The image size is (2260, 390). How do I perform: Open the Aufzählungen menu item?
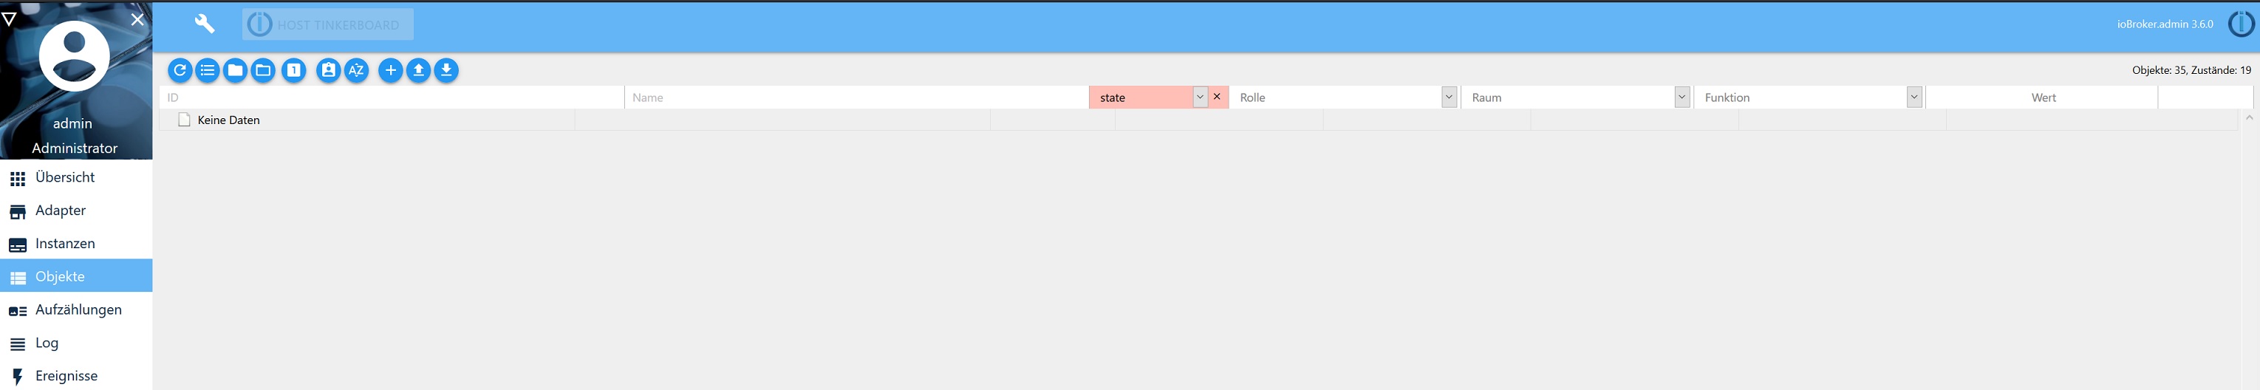tap(76, 309)
